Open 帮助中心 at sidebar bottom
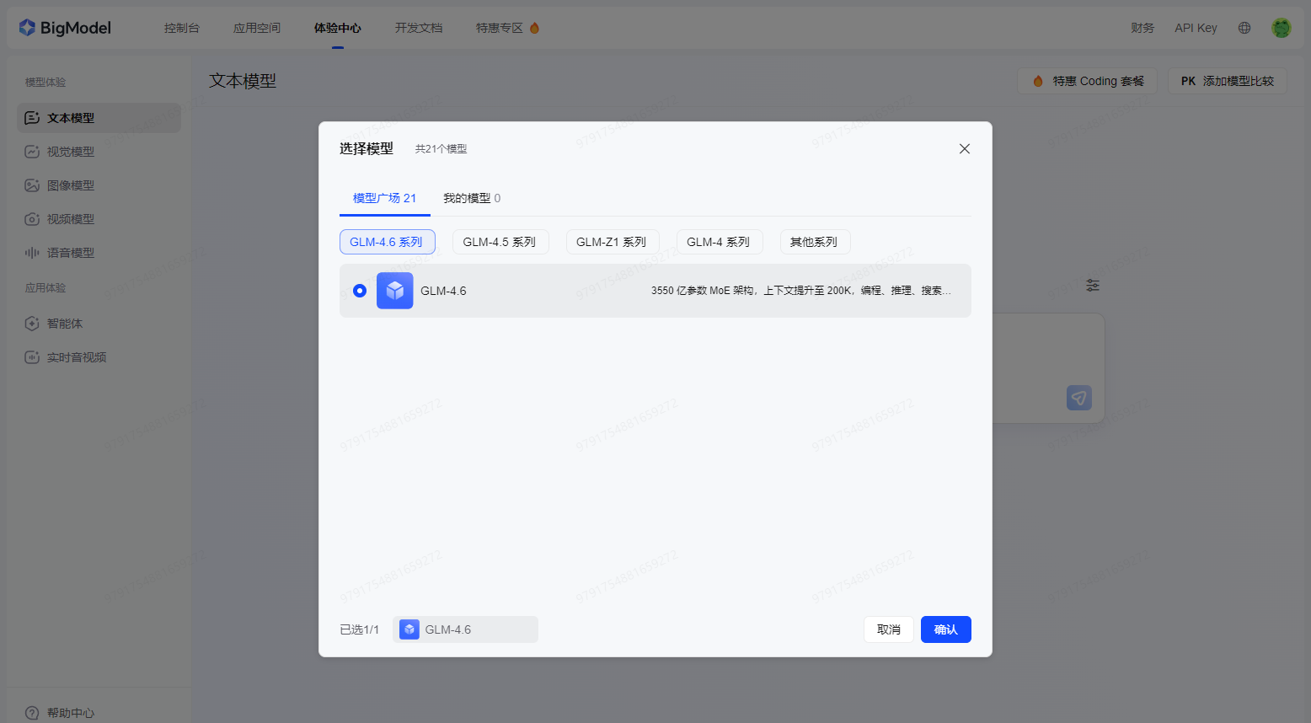Viewport: 1311px width, 723px height. (71, 713)
